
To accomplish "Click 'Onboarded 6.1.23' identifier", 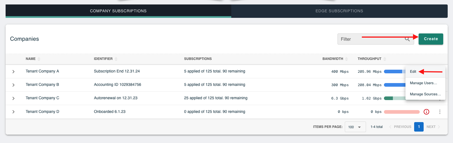I will coord(110,112).
